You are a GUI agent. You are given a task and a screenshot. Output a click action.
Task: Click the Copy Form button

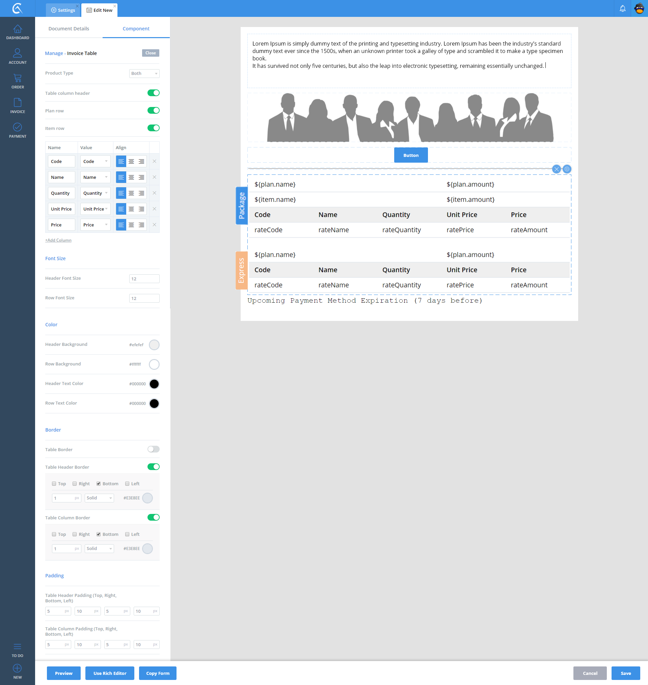coord(158,673)
